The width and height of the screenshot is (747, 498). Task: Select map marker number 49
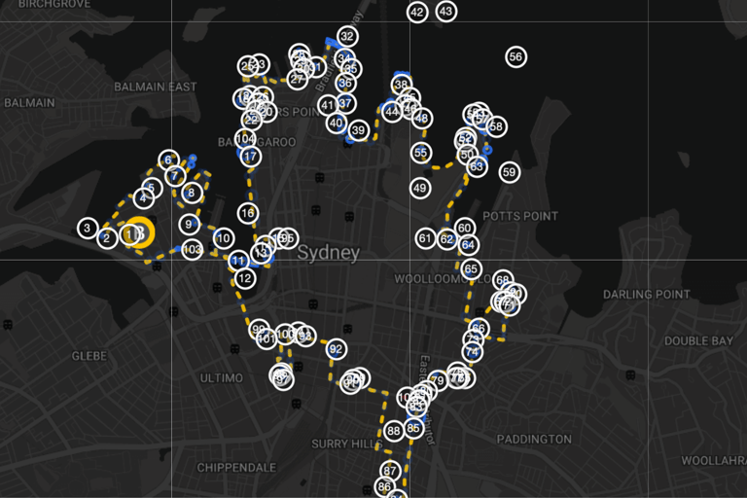tap(420, 188)
